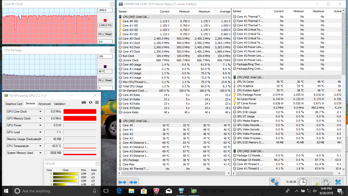Click the 3000.0 max field in Core #0 Clock
The image size is (348, 196).
105,10
